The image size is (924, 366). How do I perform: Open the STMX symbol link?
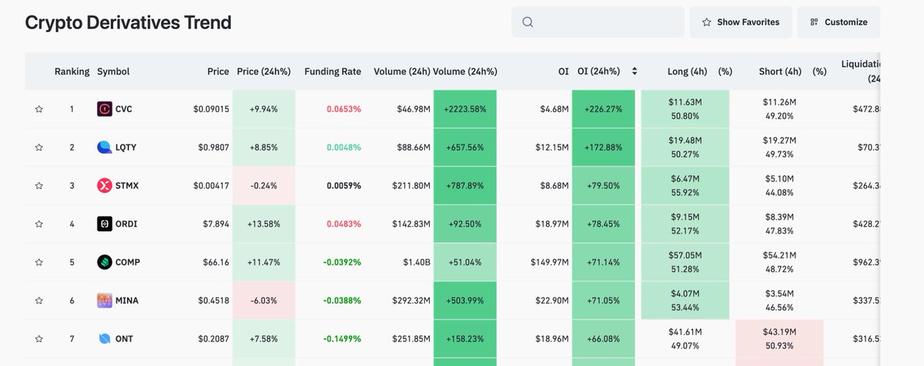click(127, 185)
